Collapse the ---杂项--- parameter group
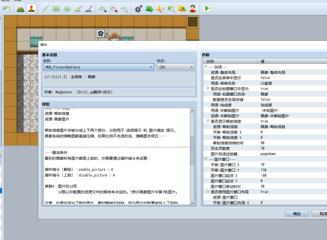 [x=206, y=67]
